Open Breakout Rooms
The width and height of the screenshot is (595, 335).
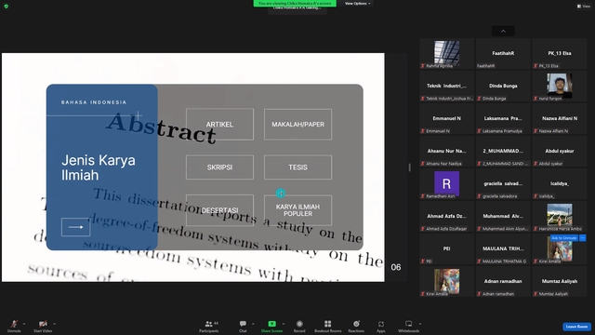328,326
